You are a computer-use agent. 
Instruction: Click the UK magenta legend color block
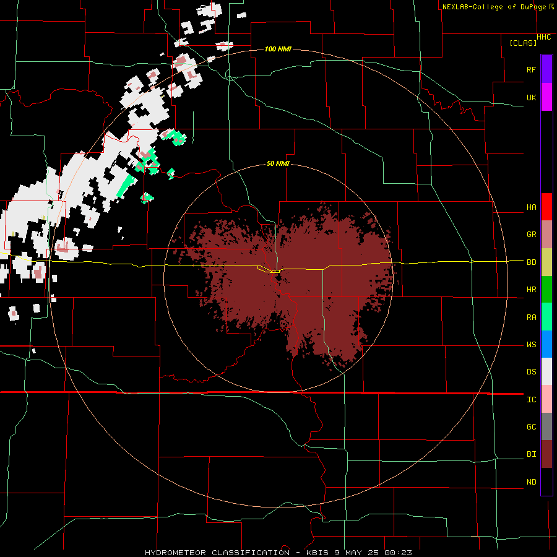click(x=546, y=97)
